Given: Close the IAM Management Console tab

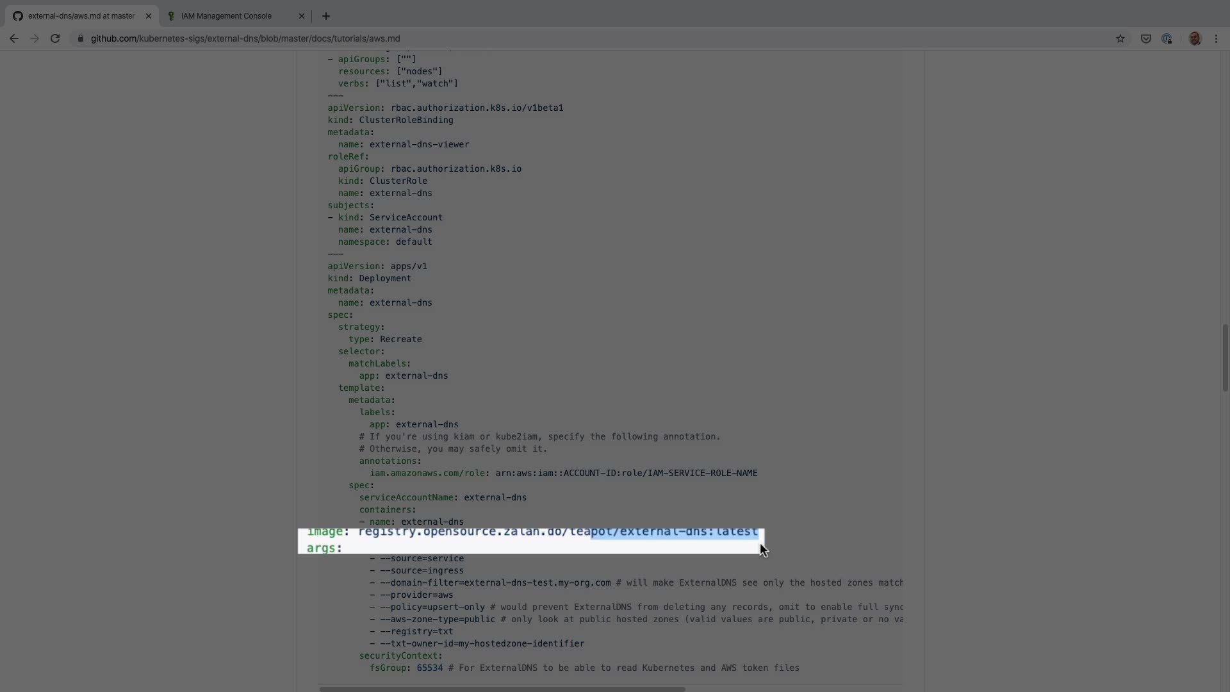Looking at the screenshot, I should click(x=302, y=16).
